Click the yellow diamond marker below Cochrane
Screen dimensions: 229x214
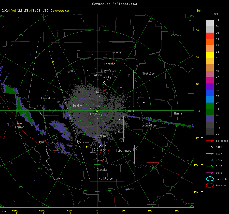[87, 147]
